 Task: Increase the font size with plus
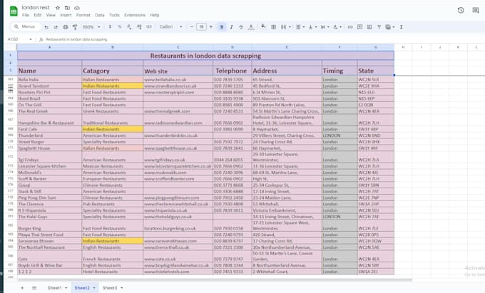pos(211,27)
